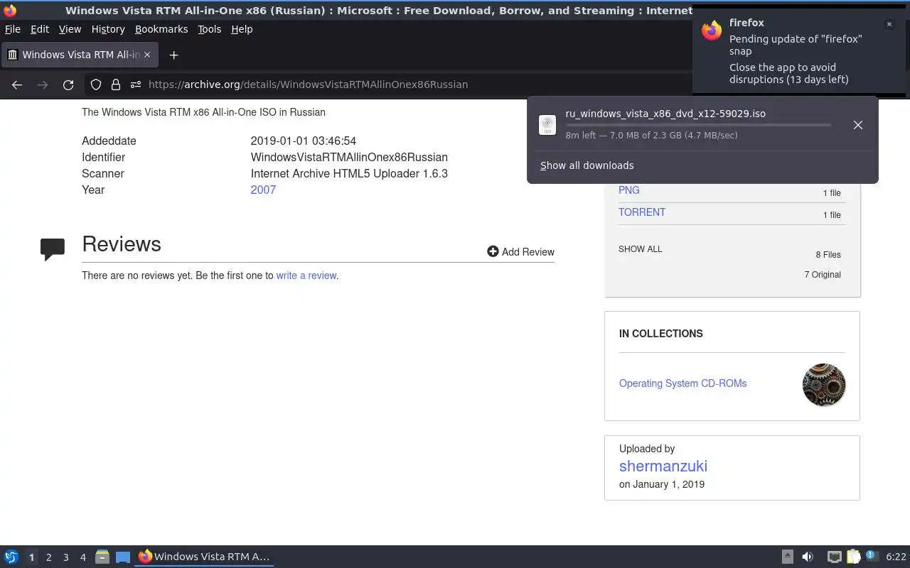Click the 7 Original count text
910x568 pixels.
pos(823,275)
